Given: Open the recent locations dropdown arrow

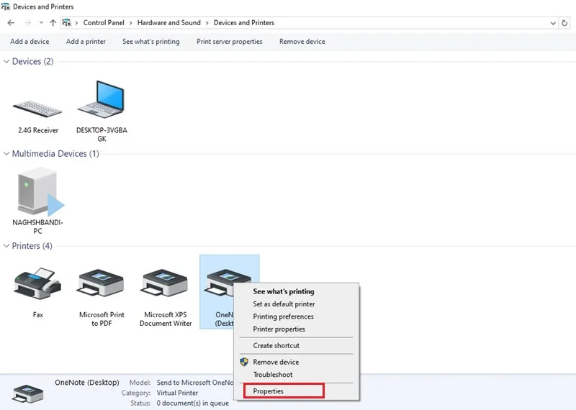Looking at the screenshot, I should click(x=41, y=23).
